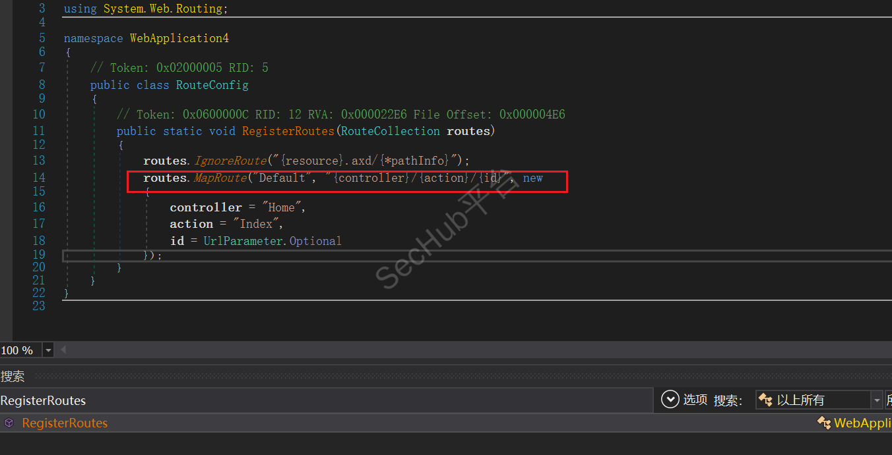Click RegisterRoutes method name in code editor
This screenshot has width=892, height=455.
[x=288, y=131]
